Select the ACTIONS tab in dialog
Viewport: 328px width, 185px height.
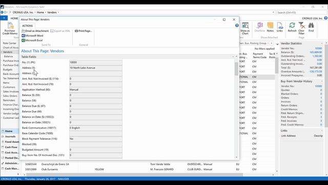[27, 26]
